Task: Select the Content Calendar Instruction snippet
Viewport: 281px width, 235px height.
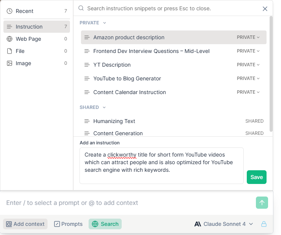Action: (x=173, y=92)
